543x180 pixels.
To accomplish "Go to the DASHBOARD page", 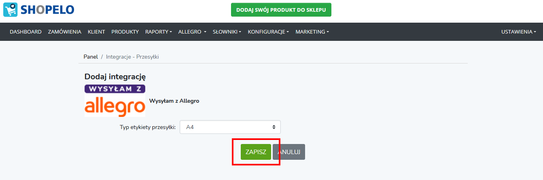I will tap(25, 32).
